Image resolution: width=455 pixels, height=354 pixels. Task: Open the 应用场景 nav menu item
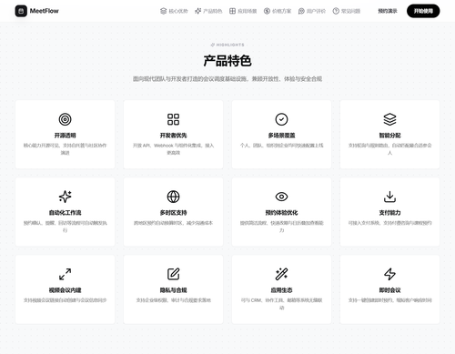(x=243, y=11)
